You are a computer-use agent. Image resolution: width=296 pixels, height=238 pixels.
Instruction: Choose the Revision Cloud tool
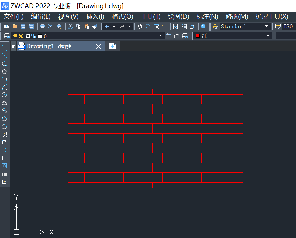(4, 103)
